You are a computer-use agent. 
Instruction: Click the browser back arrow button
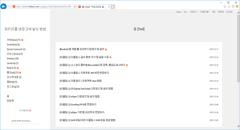pos(3,6)
